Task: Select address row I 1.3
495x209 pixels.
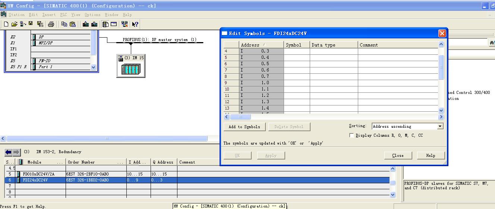Action: 261,102
